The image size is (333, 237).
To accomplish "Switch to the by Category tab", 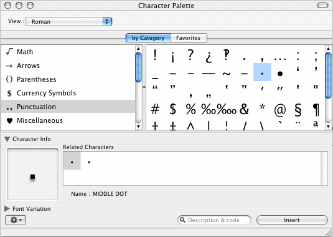I will pos(148,38).
